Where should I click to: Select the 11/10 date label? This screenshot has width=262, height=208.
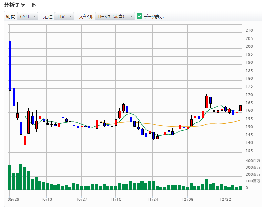(x=115, y=199)
